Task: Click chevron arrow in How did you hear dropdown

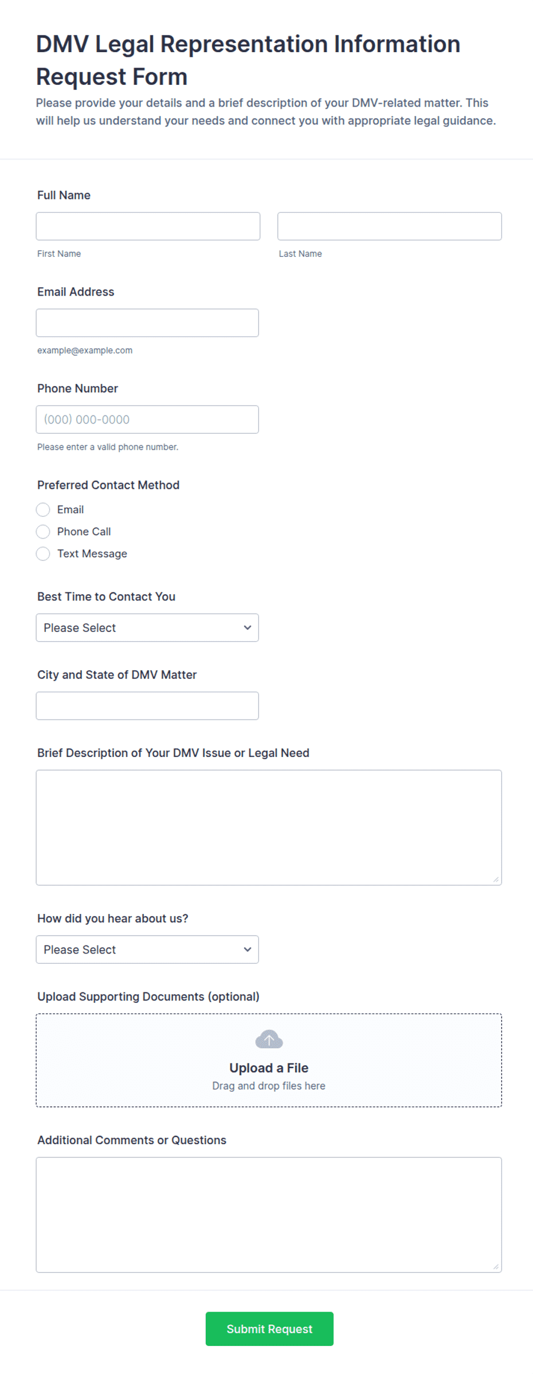Action: pyautogui.click(x=248, y=949)
